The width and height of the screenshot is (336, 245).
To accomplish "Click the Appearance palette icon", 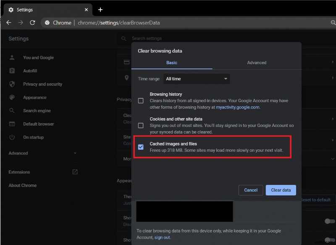I will (12, 97).
